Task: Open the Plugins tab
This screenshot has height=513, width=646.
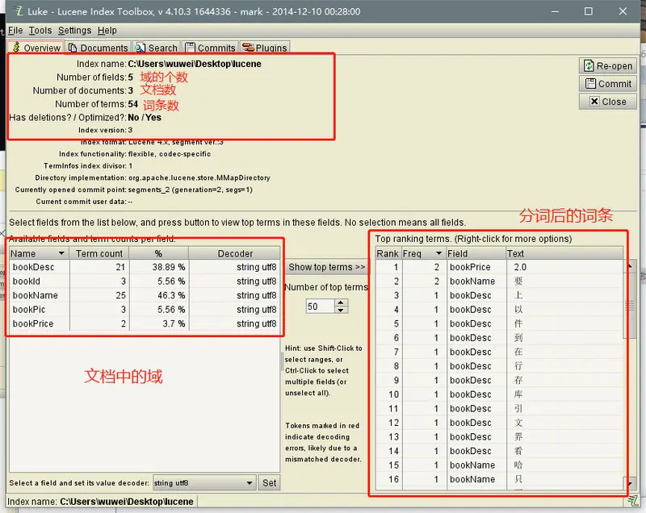Action: pyautogui.click(x=265, y=48)
